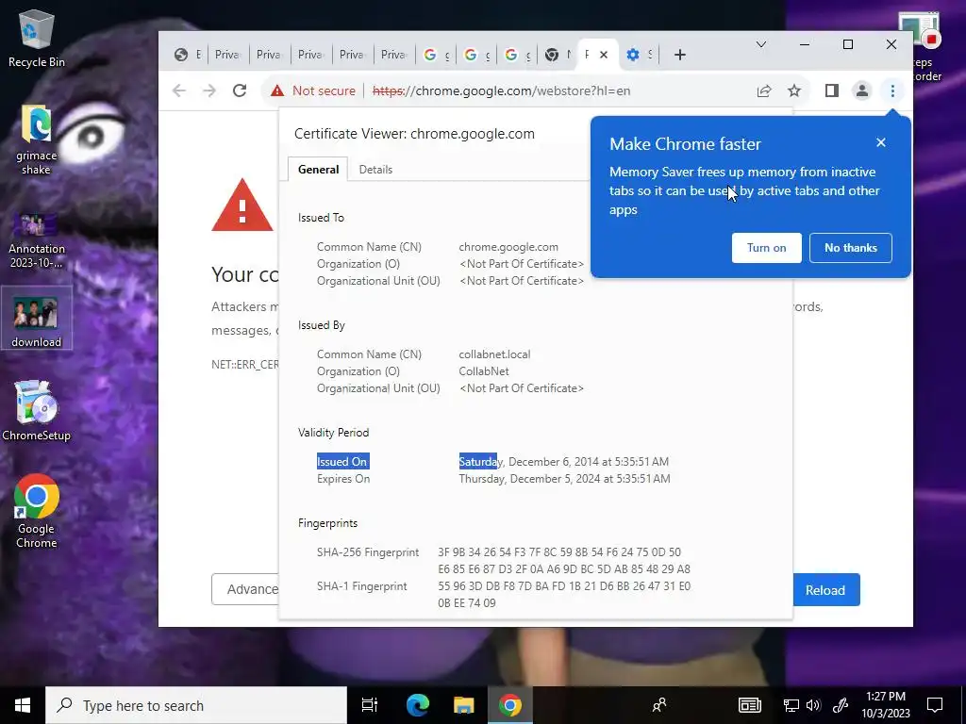Image resolution: width=966 pixels, height=724 pixels.
Task: Select the grimace shake desktop icon
Action: click(x=37, y=140)
